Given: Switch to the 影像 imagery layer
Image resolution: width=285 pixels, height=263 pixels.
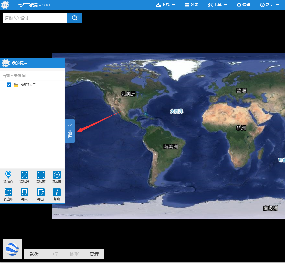Looking at the screenshot, I should (34, 254).
